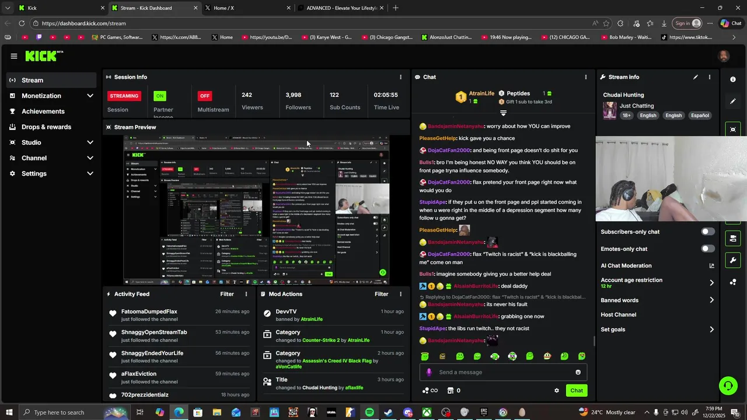Open the hamburger menu next to Kick logo
Image resolution: width=747 pixels, height=420 pixels.
[13, 56]
